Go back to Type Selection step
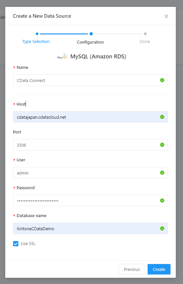 (36, 42)
